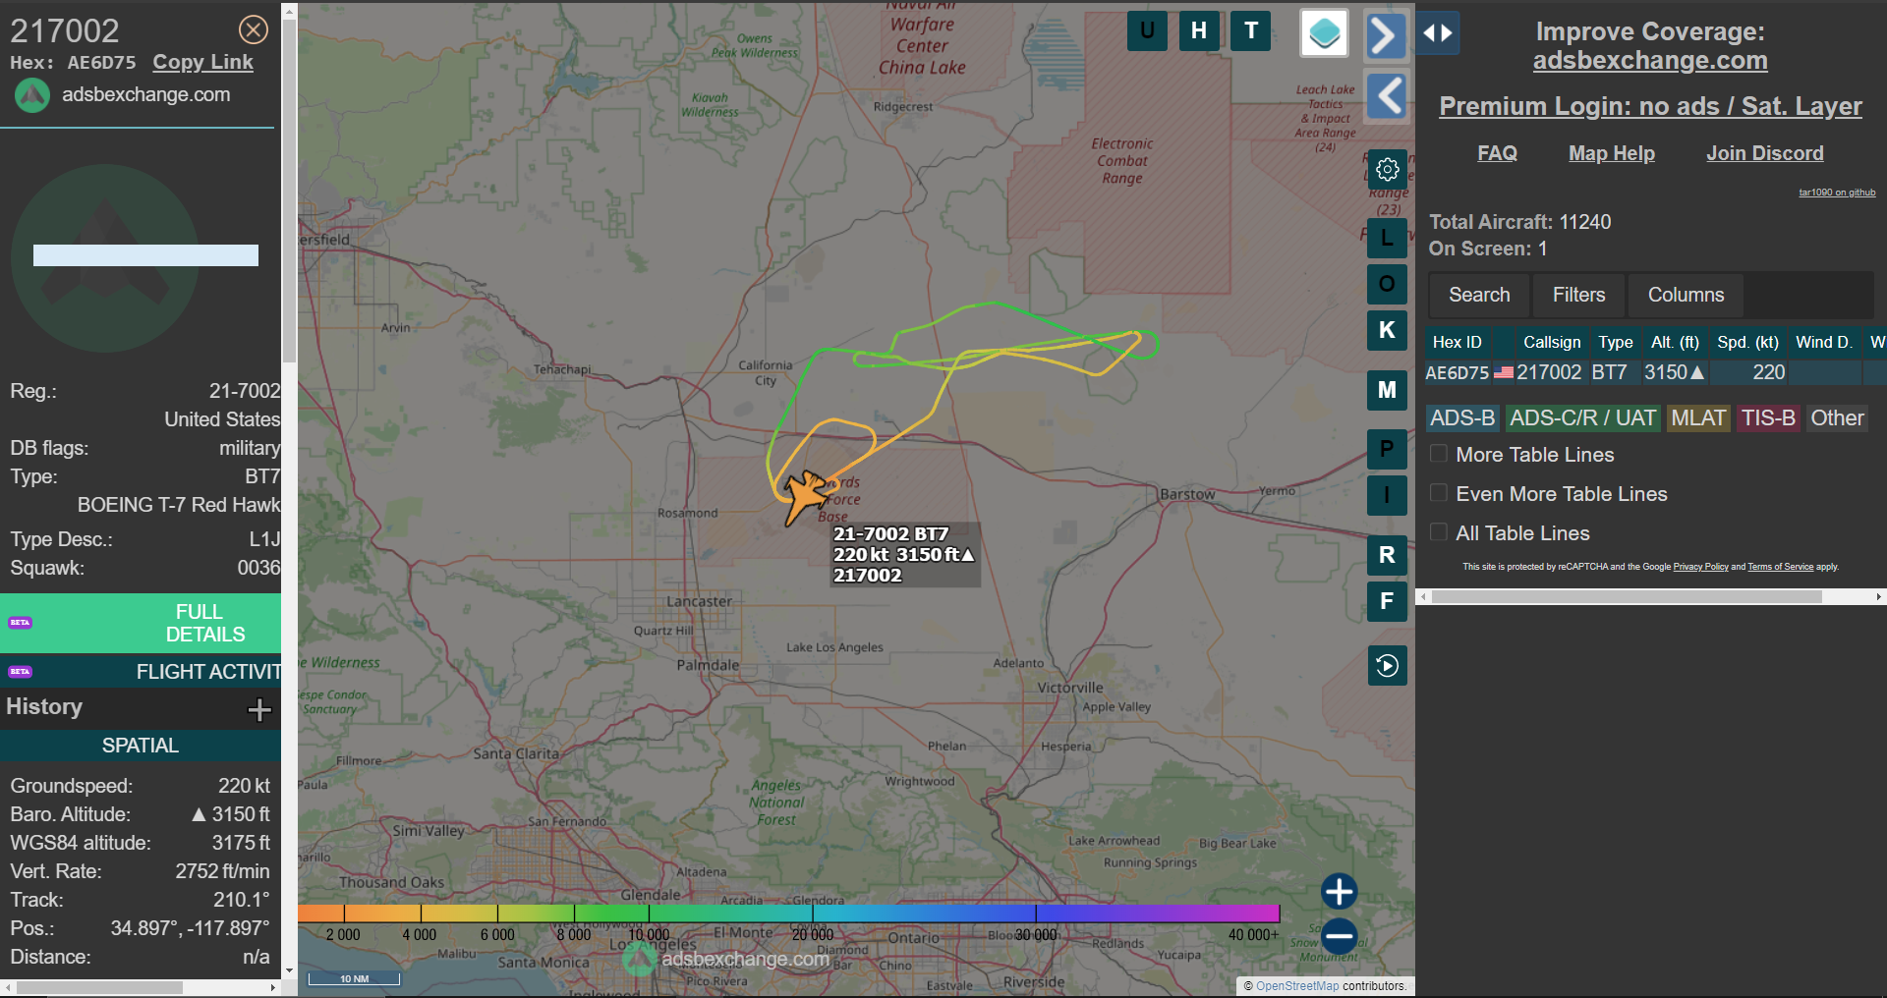Click the FLIGHT ACTIVITY button
The width and height of the screenshot is (1887, 998).
tap(141, 672)
